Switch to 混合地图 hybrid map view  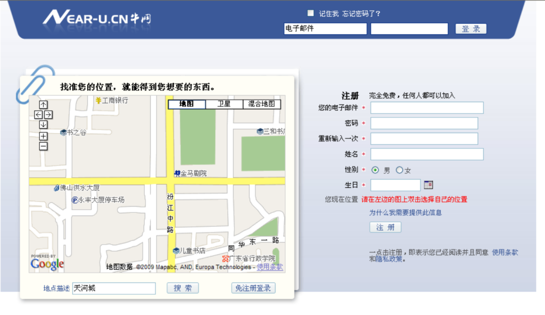tap(261, 104)
